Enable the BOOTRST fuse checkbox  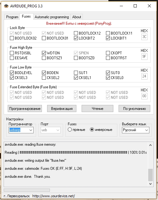108,58
